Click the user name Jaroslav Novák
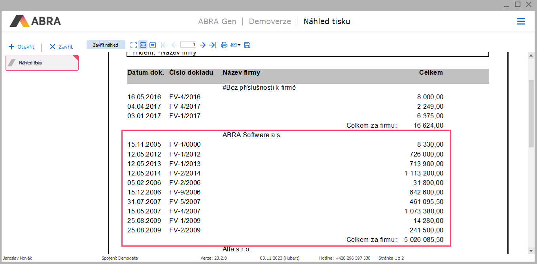This screenshot has height=264, width=537. (x=17, y=258)
